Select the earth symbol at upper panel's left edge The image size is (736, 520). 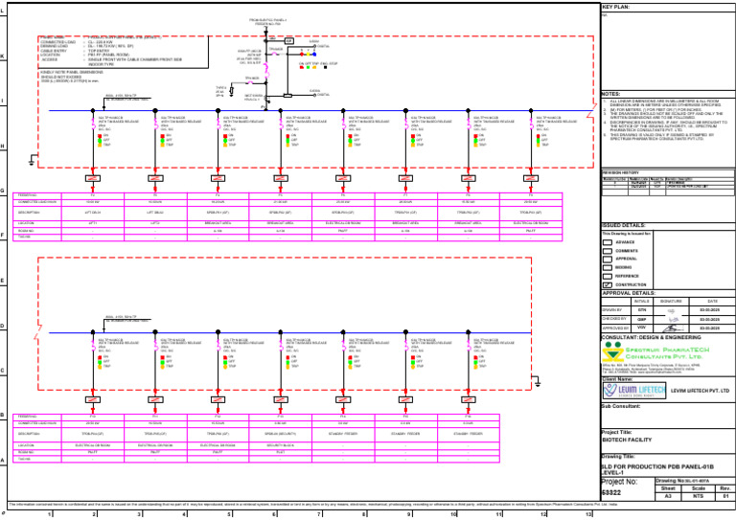[x=32, y=161]
